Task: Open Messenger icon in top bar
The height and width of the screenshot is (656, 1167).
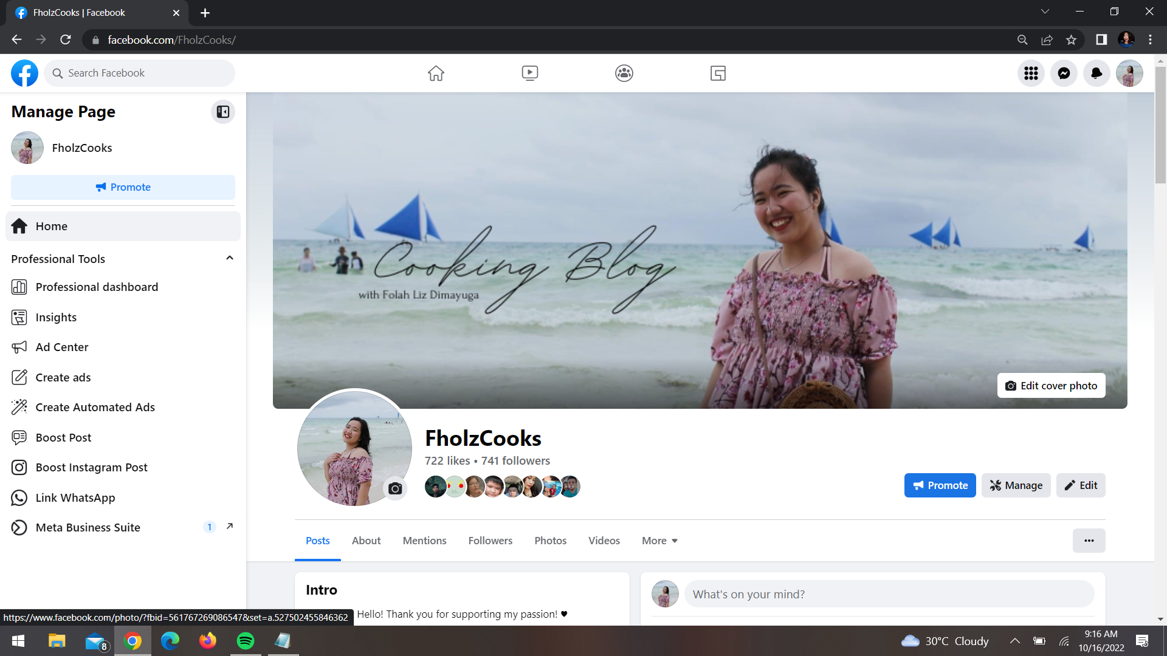Action: (1064, 73)
